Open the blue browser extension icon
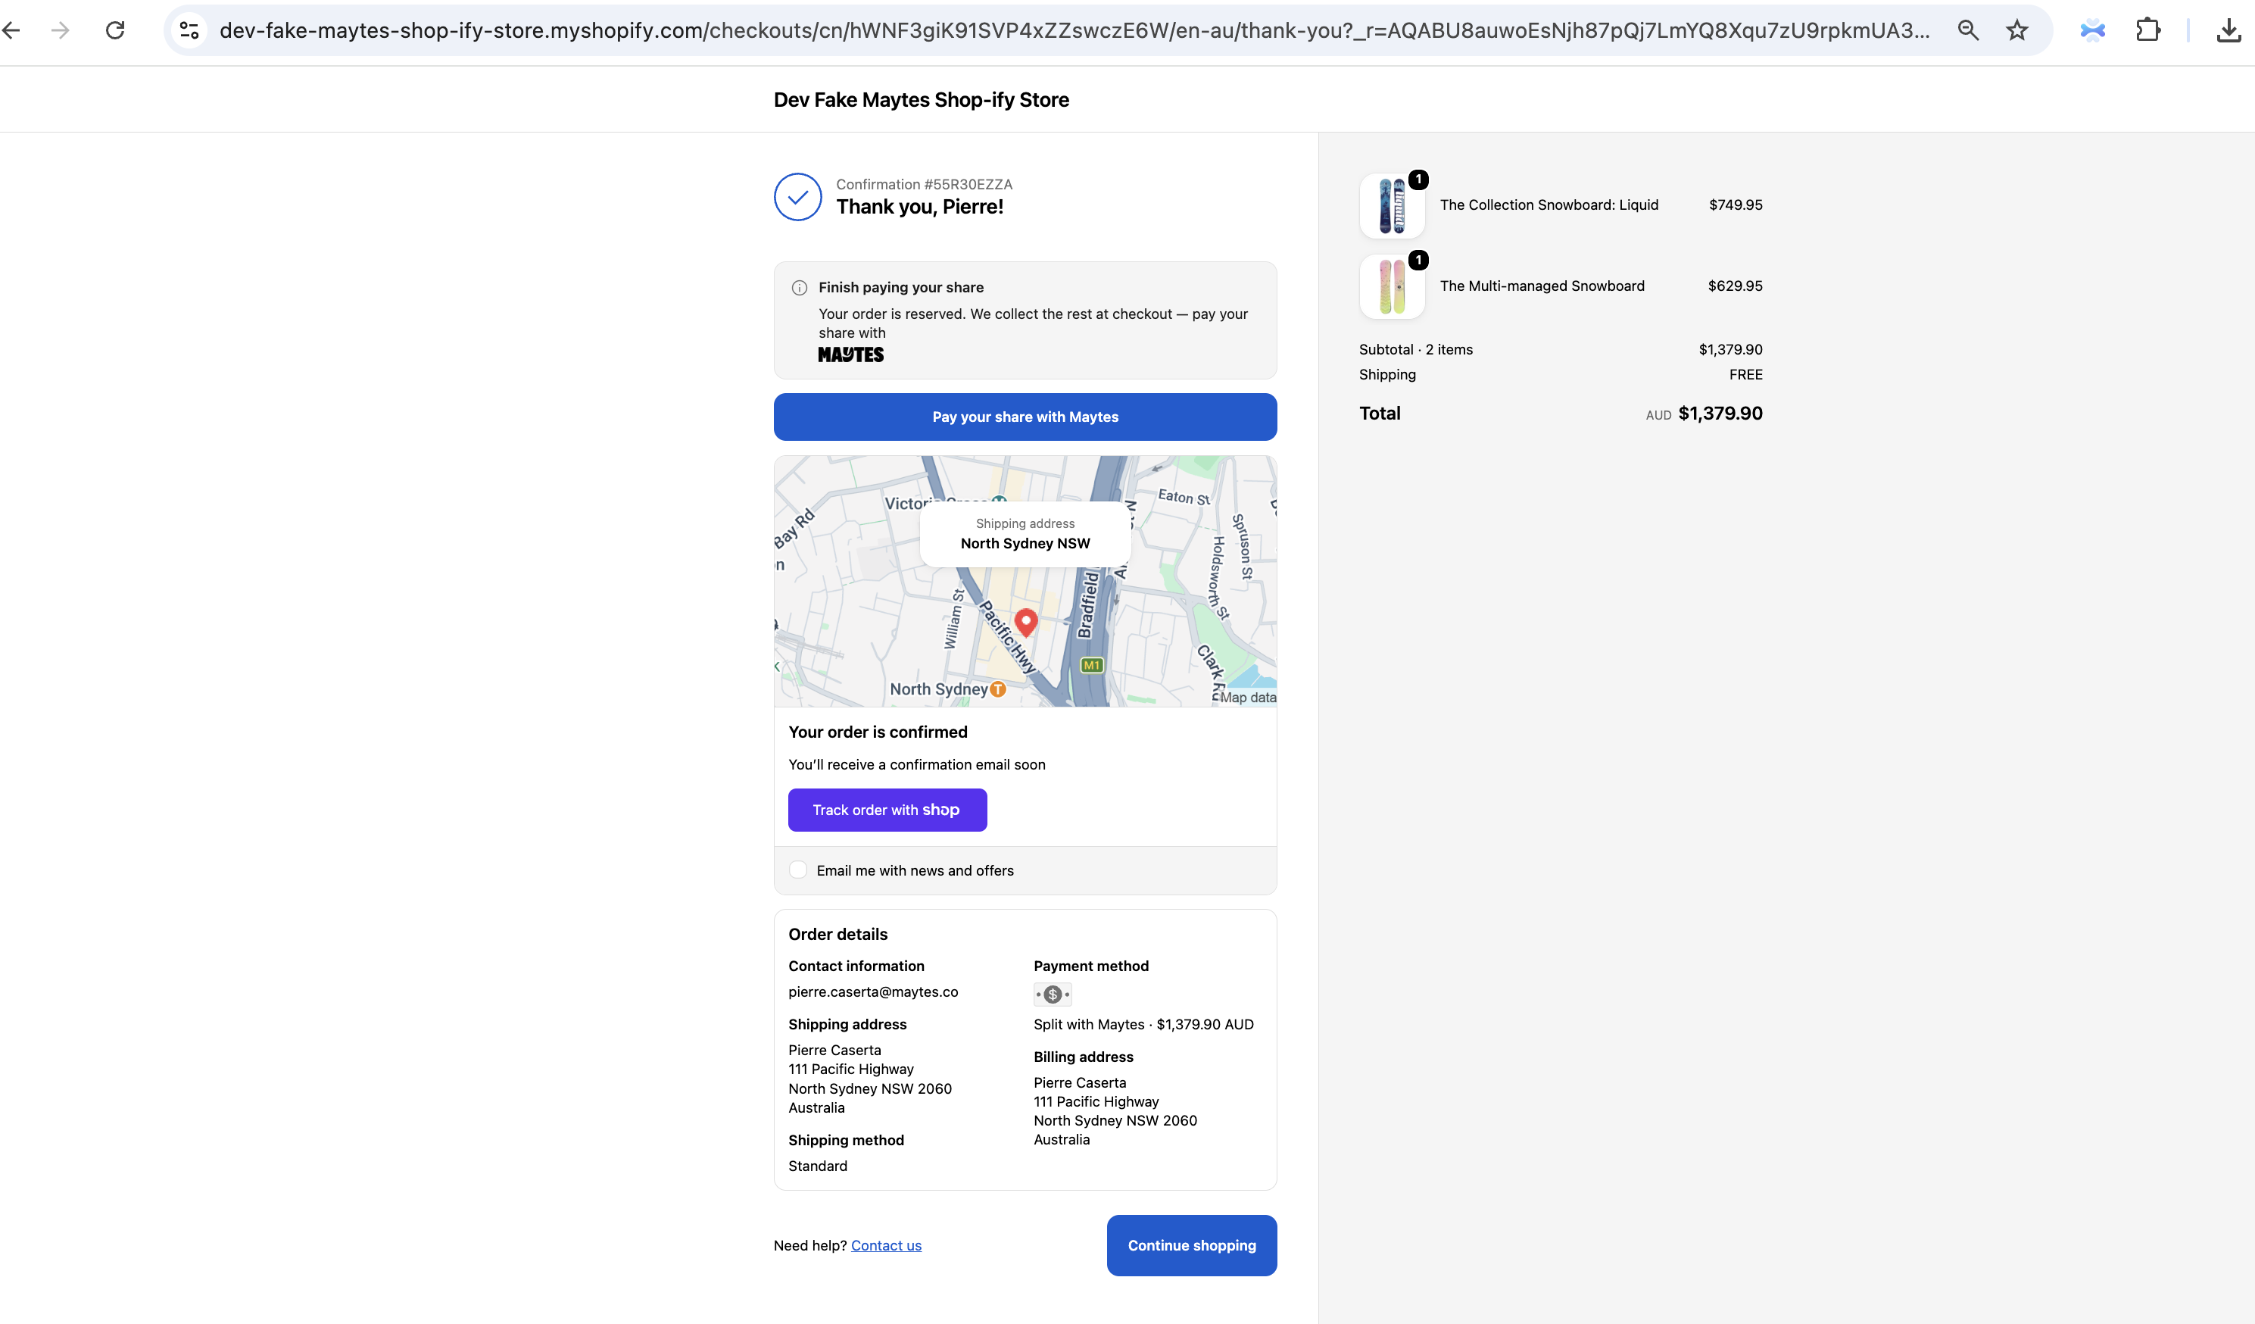Image resolution: width=2255 pixels, height=1324 pixels. pyautogui.click(x=2092, y=30)
